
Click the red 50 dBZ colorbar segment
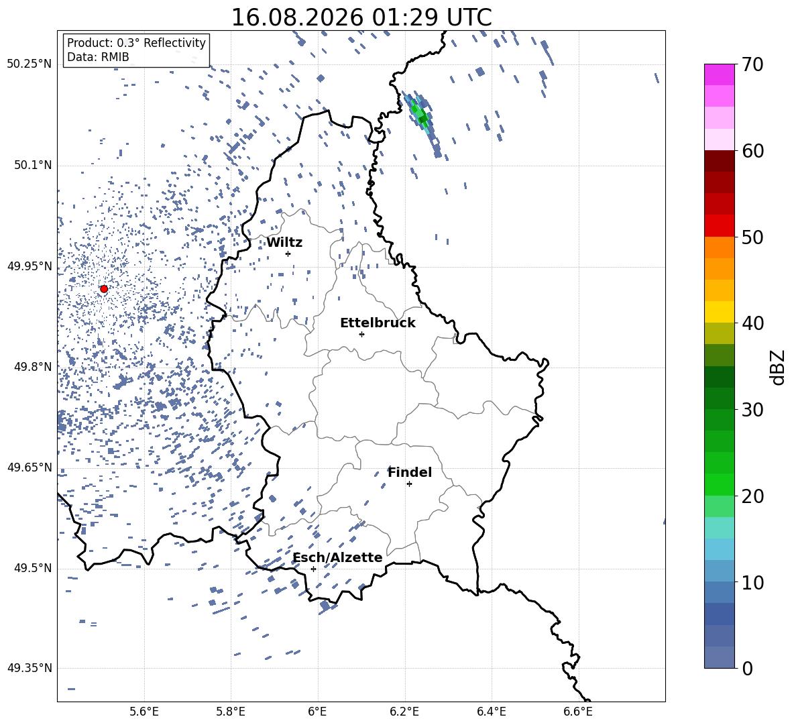[719, 226]
